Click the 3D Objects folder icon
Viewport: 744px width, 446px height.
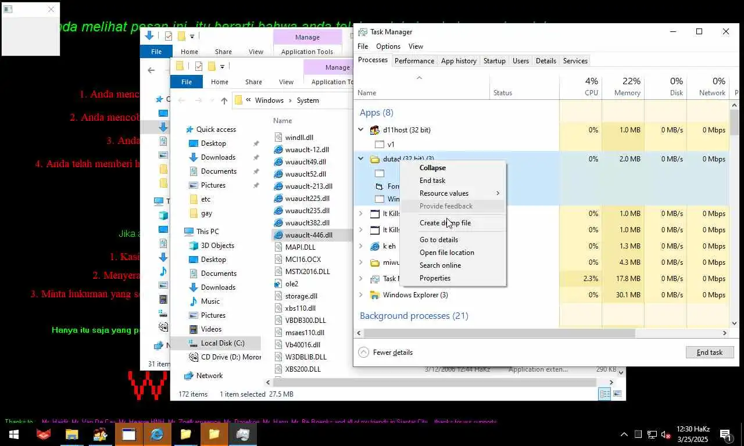194,246
